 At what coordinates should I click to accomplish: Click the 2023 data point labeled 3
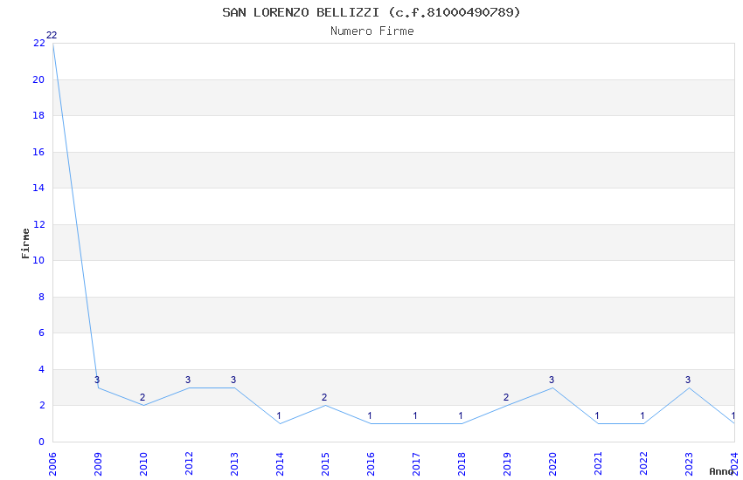point(689,387)
